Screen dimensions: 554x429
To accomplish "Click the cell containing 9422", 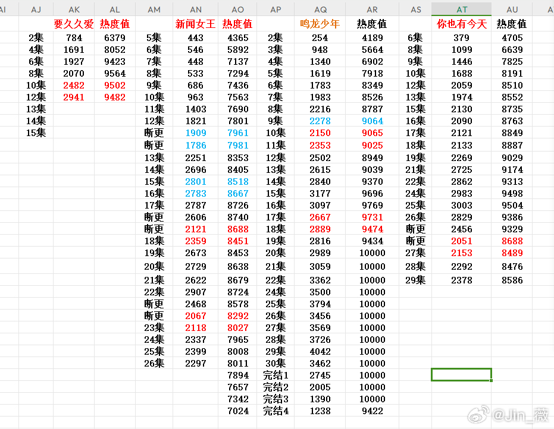I will [373, 411].
